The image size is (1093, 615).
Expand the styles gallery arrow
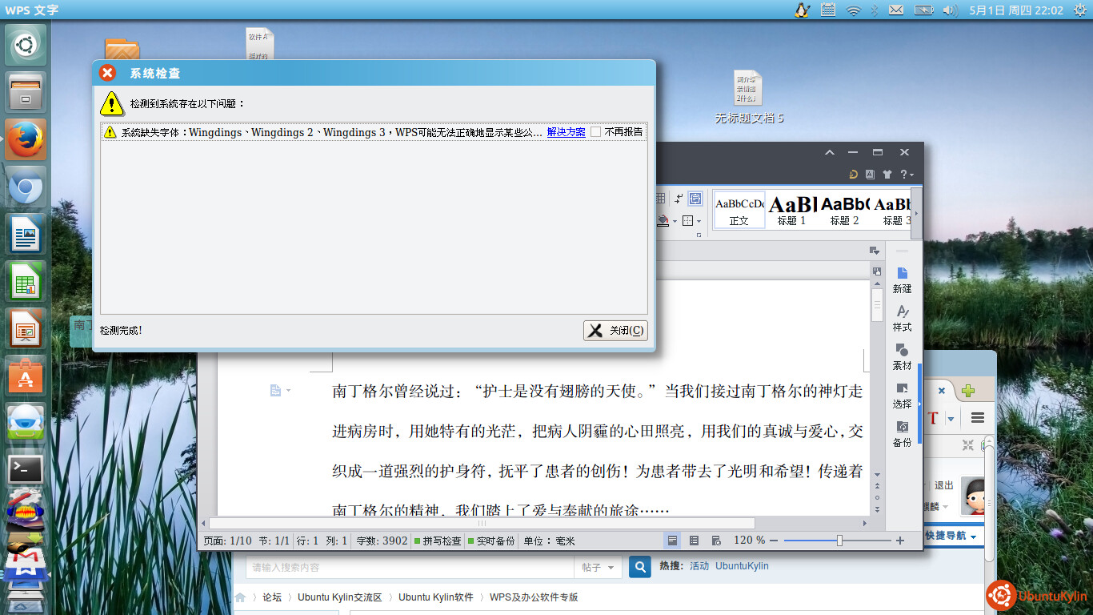tap(916, 213)
